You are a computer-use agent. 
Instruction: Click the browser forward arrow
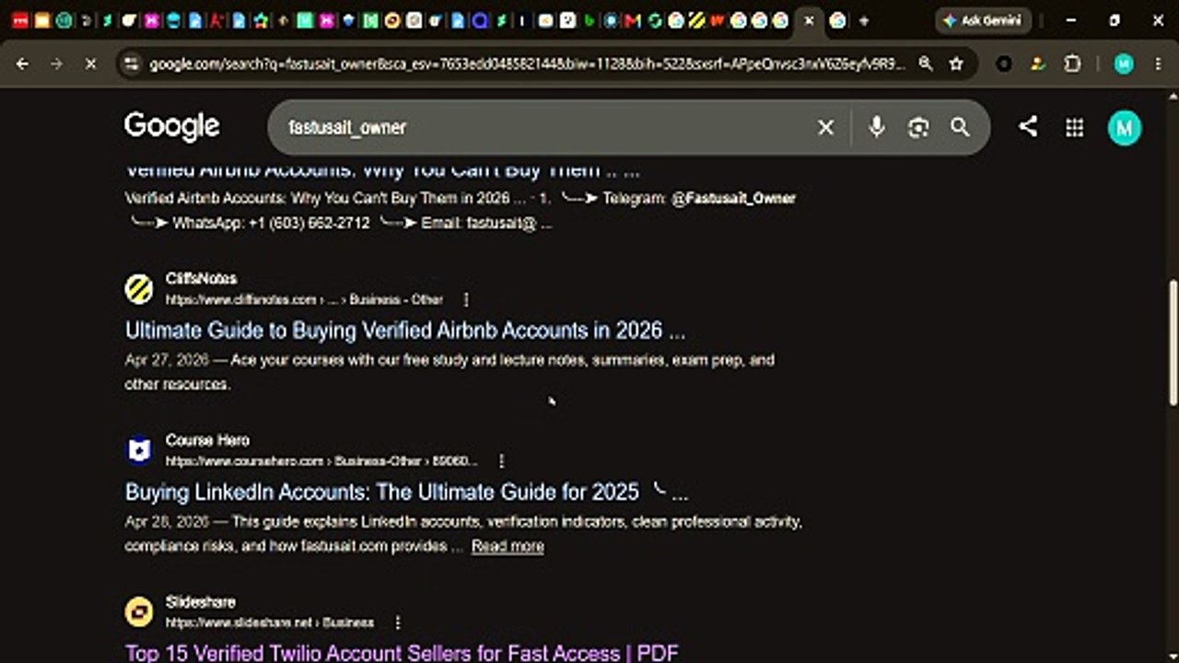pos(56,64)
